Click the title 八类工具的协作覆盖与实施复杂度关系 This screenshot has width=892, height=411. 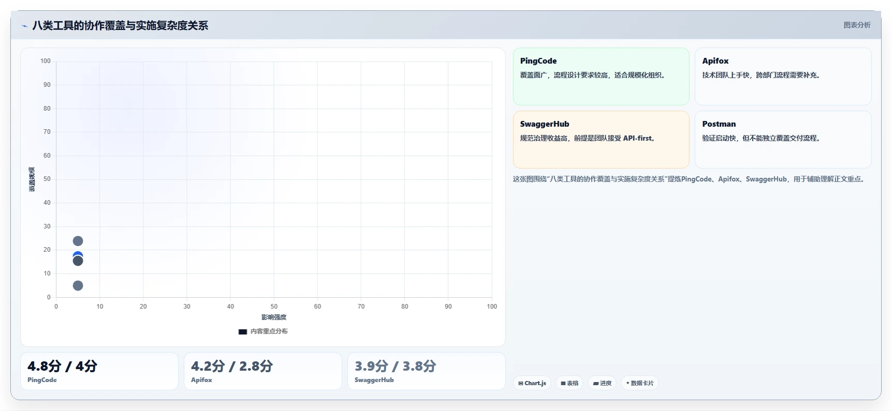120,25
